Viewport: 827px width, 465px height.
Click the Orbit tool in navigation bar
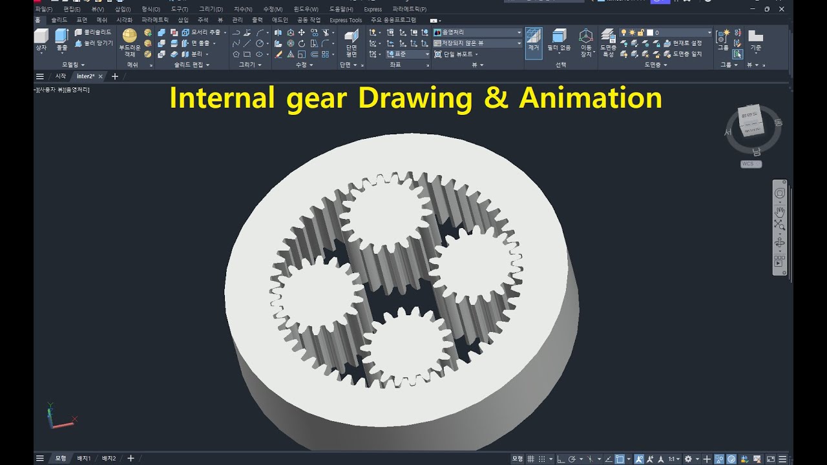[x=780, y=242]
